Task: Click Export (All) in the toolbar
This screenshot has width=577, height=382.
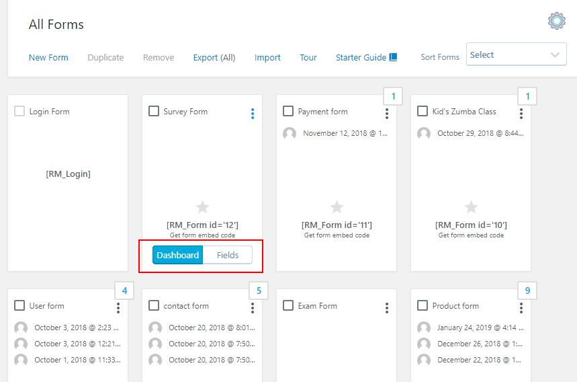Action: (x=214, y=58)
